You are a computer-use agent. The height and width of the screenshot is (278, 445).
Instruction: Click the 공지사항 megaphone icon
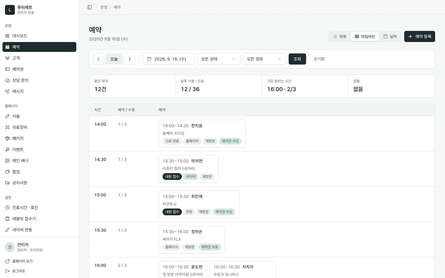click(7, 183)
